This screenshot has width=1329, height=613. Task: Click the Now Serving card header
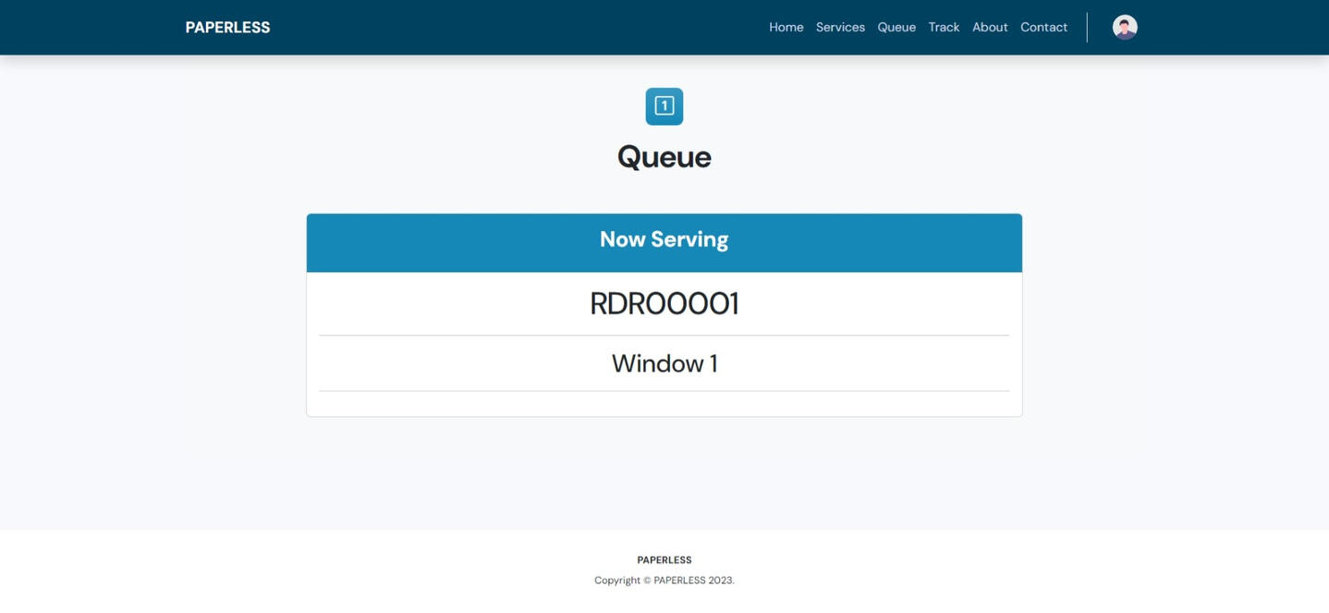coord(664,241)
